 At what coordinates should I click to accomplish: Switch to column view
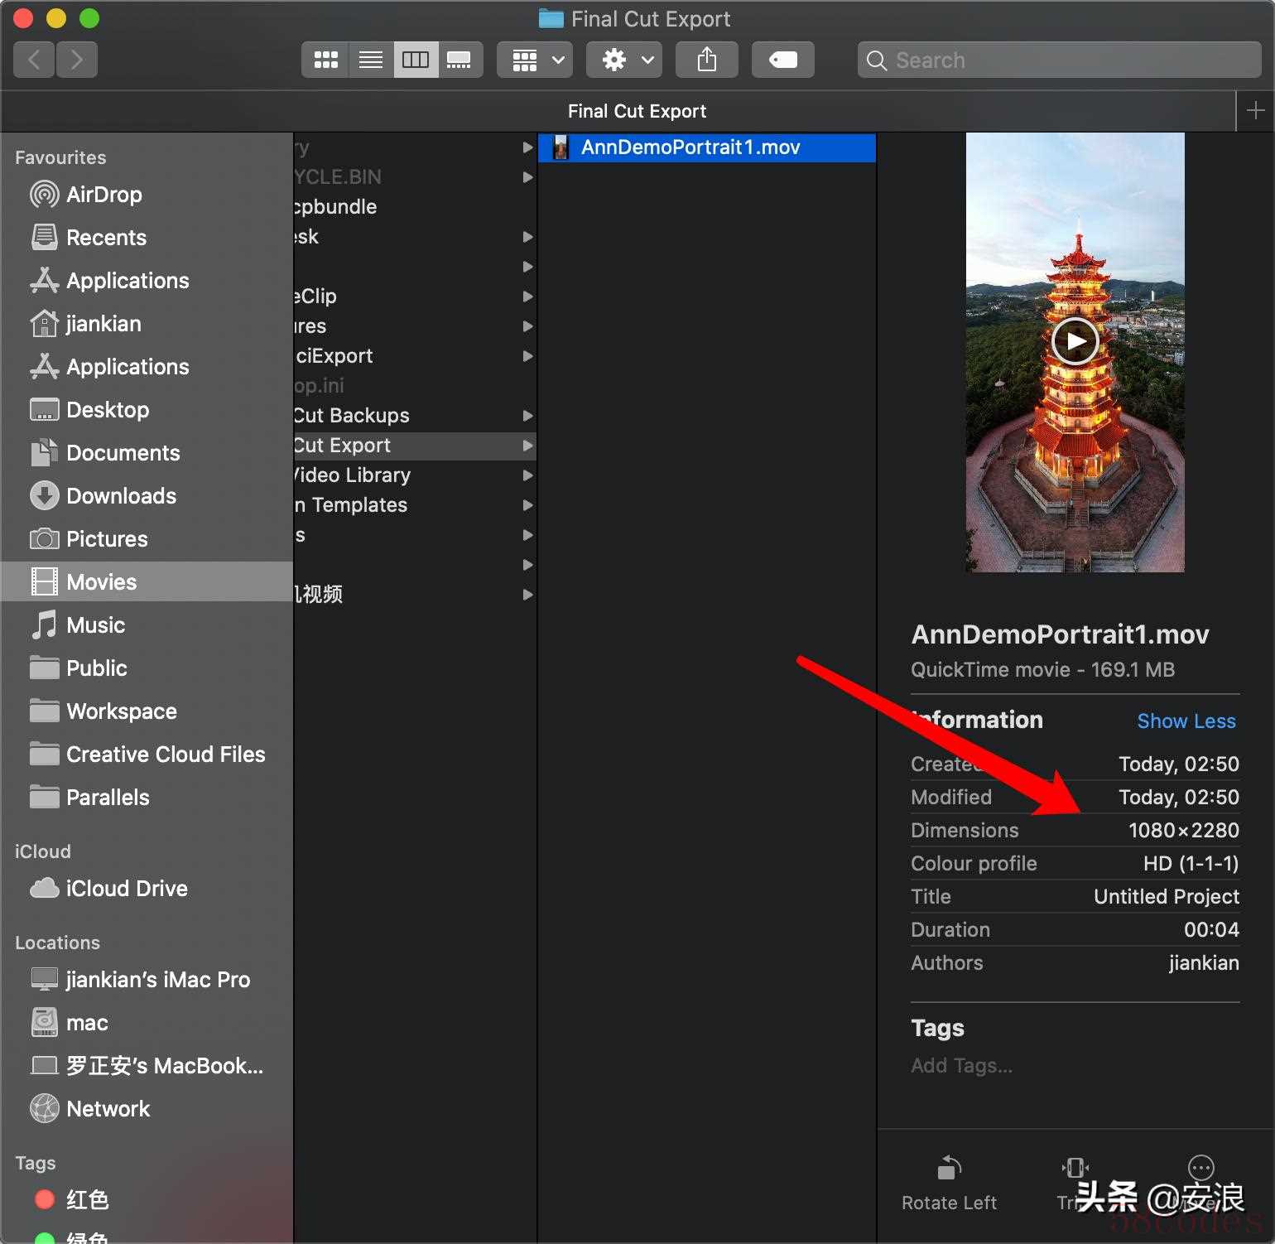[416, 60]
